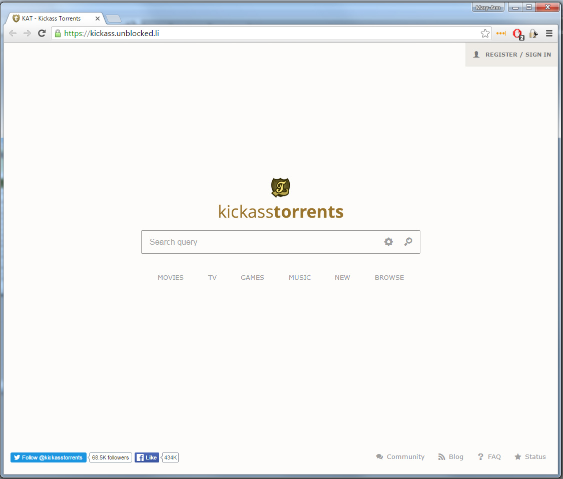Viewport: 563px width, 479px height.
Task: Open the Status link
Action: click(530, 457)
